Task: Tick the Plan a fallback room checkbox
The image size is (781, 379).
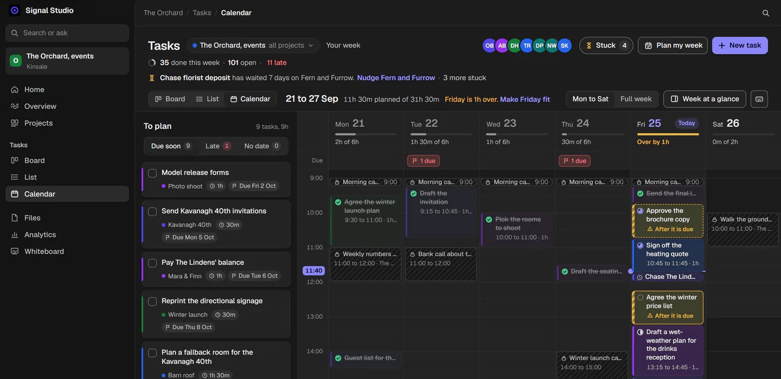Action: point(152,353)
